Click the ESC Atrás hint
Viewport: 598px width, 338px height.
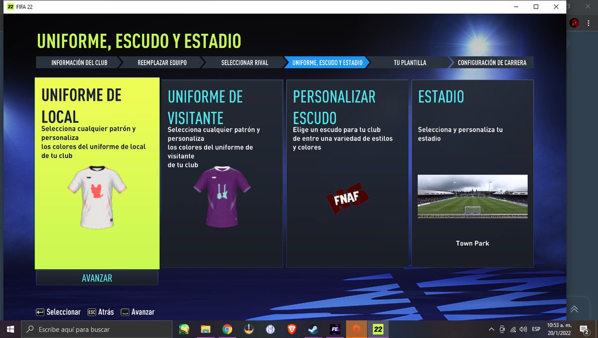coord(101,312)
